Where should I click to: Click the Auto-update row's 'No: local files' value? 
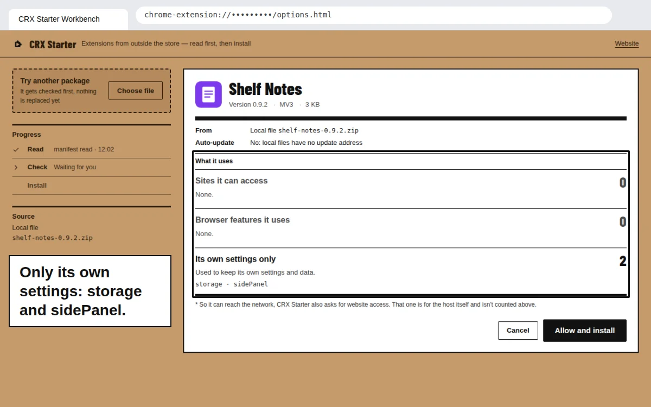306,143
